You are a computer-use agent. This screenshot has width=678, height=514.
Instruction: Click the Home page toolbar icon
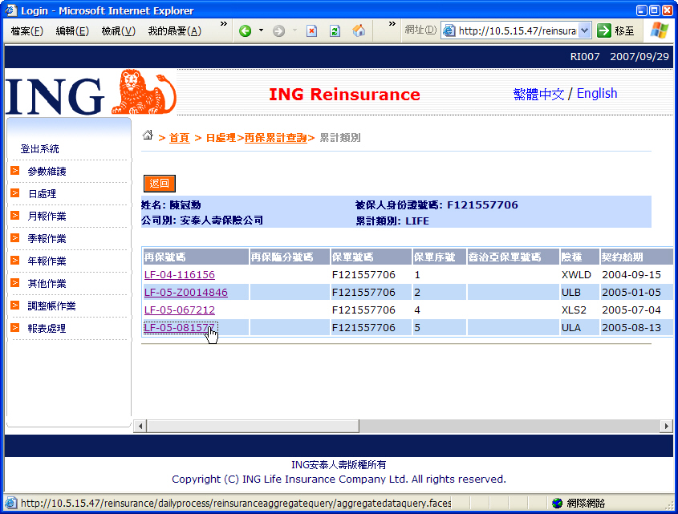[359, 30]
